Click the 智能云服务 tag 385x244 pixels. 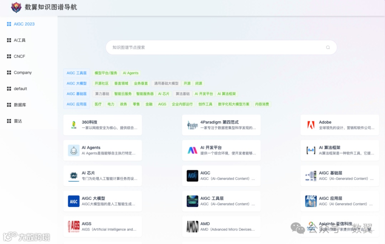click(123, 94)
